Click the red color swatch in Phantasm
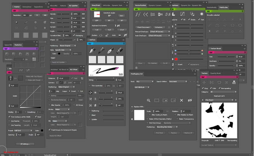The image size is (254, 156). (x=176, y=59)
